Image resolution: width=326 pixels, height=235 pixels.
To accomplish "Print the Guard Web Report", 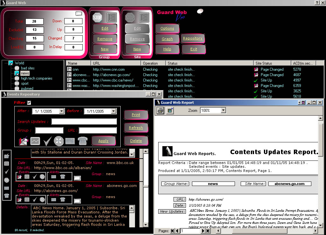I will (x=160, y=110).
